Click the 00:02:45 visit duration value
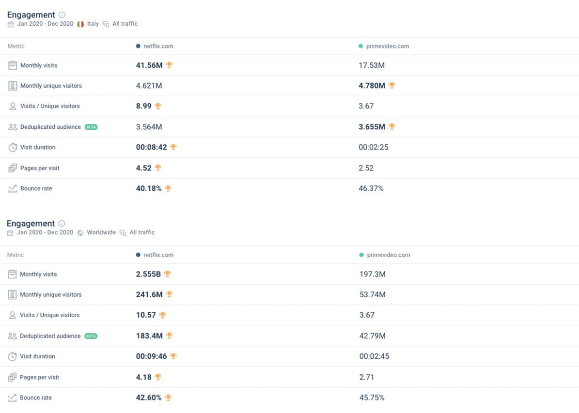 (375, 356)
